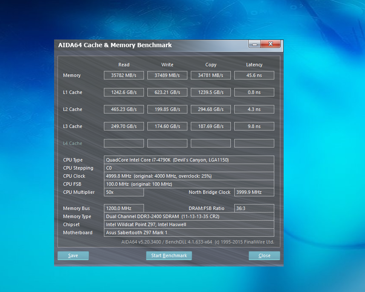The image size is (365, 292).
Task: Click the Start Benchmark button
Action: coord(169,255)
